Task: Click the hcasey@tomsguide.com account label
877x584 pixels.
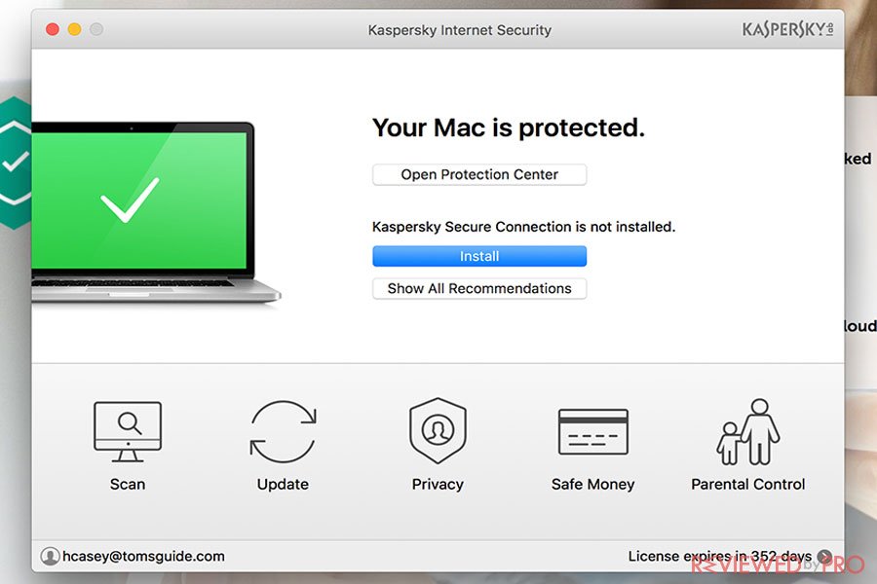Action: [x=144, y=556]
